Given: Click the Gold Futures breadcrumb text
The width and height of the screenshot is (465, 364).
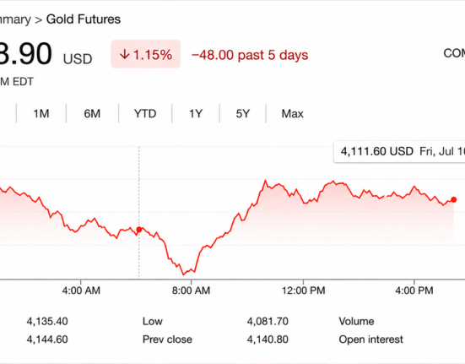Looking at the screenshot, I should (x=84, y=19).
